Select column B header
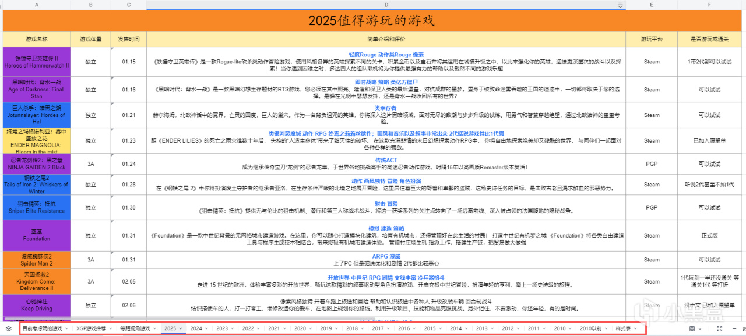The image size is (746, 336). pos(90,5)
